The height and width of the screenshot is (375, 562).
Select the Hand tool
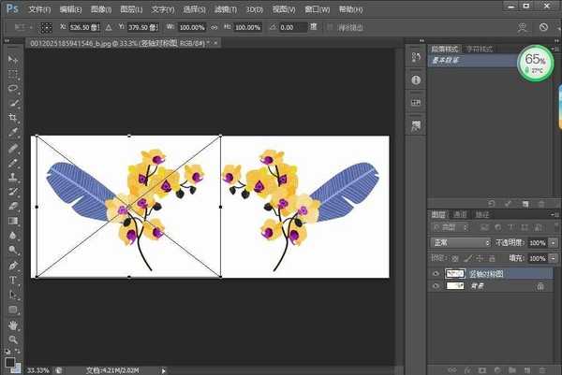(13, 325)
